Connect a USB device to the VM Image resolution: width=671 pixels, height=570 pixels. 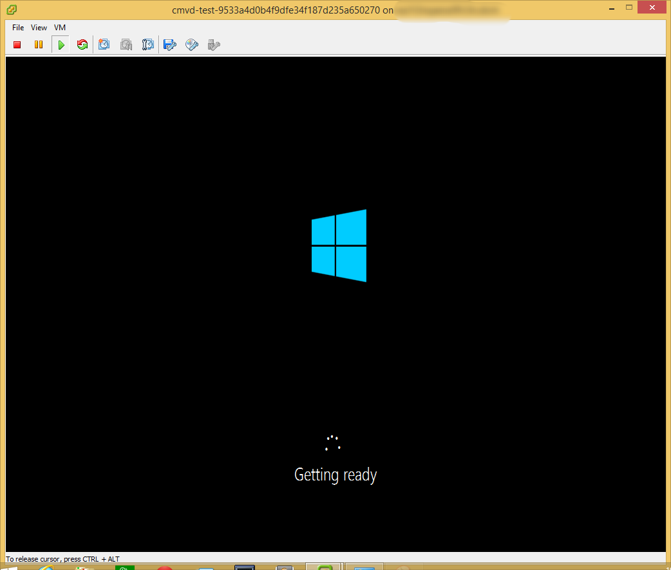tap(213, 44)
